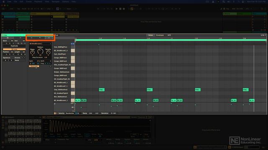Click the first Freq arrow icon
This screenshot has height=150, width=268.
coord(46,63)
